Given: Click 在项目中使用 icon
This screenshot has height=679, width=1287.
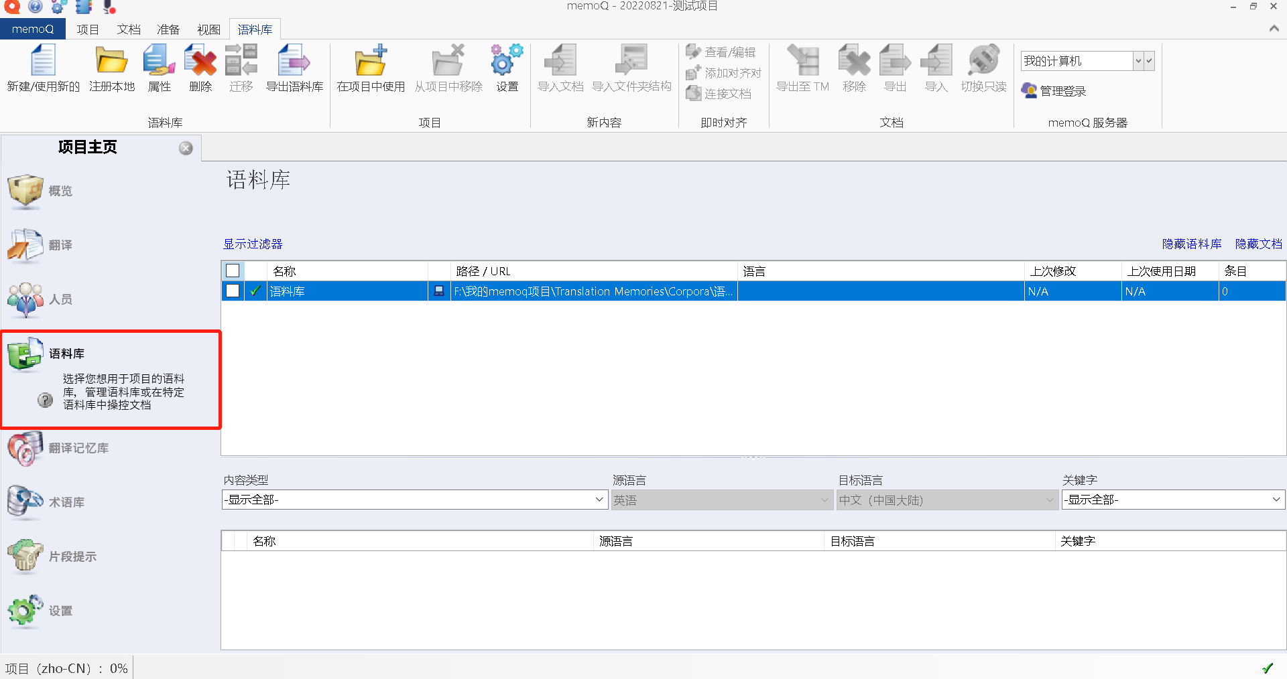Looking at the screenshot, I should tap(371, 60).
